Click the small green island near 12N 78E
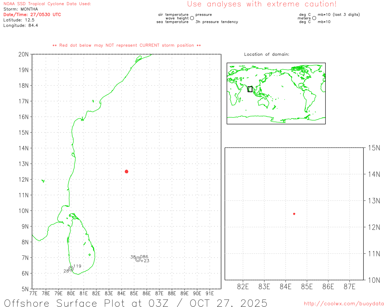Viewport: 384px width, 307px height. pyautogui.click(x=43, y=181)
